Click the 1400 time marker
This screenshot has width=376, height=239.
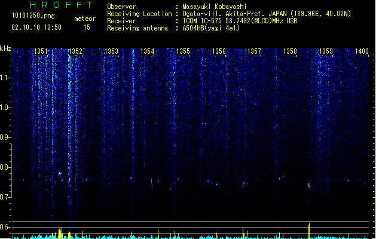(x=362, y=51)
